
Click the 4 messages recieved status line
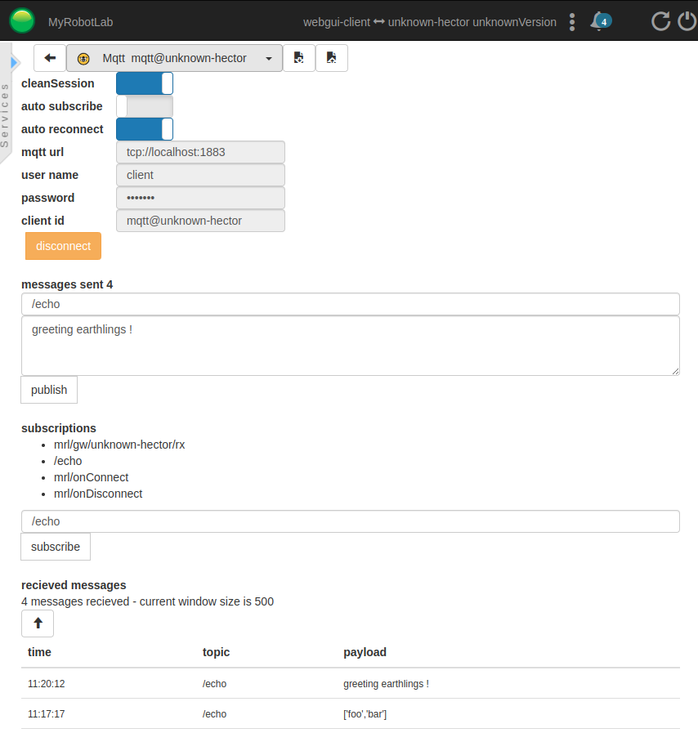(147, 601)
